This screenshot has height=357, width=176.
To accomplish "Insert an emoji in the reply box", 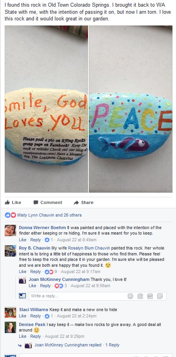I will coord(130,296).
